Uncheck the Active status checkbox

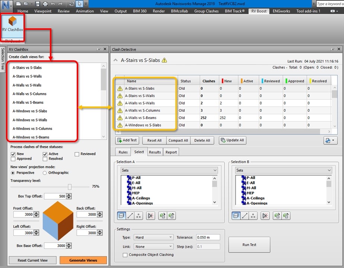(x=45, y=154)
